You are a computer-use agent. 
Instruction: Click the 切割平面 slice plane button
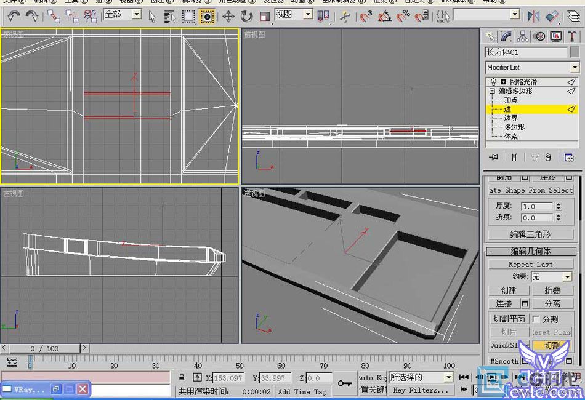(x=509, y=319)
